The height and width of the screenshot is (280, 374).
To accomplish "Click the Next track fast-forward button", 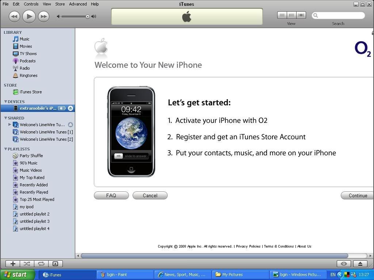I will coord(44,17).
